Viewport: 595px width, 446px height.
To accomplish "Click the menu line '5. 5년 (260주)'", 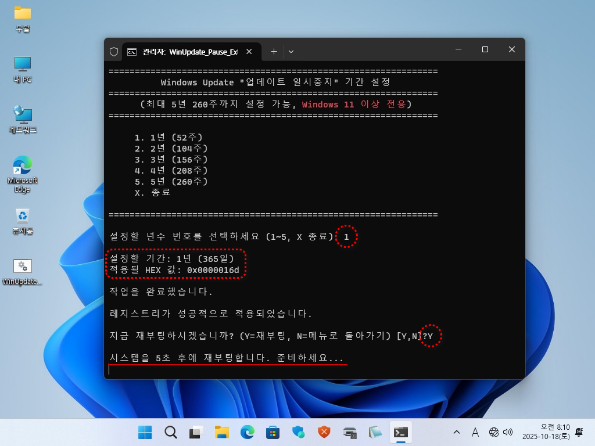I will pos(171,181).
